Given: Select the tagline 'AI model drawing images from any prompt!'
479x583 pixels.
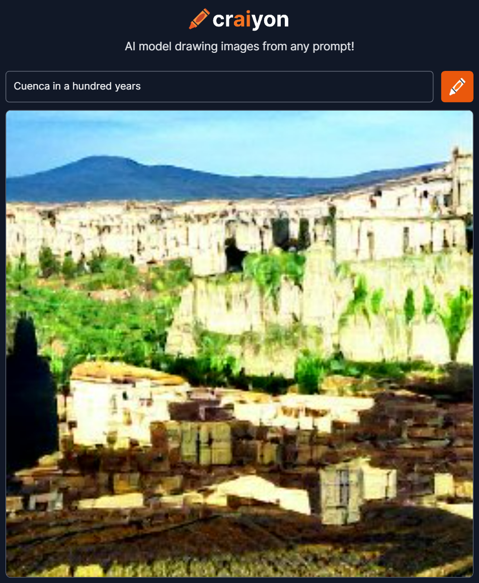Looking at the screenshot, I should click(x=239, y=46).
